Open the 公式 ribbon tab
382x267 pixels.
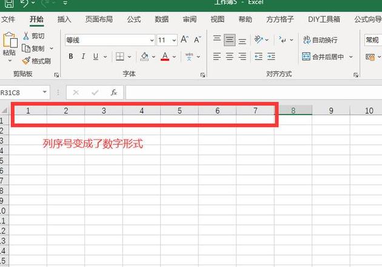134,19
